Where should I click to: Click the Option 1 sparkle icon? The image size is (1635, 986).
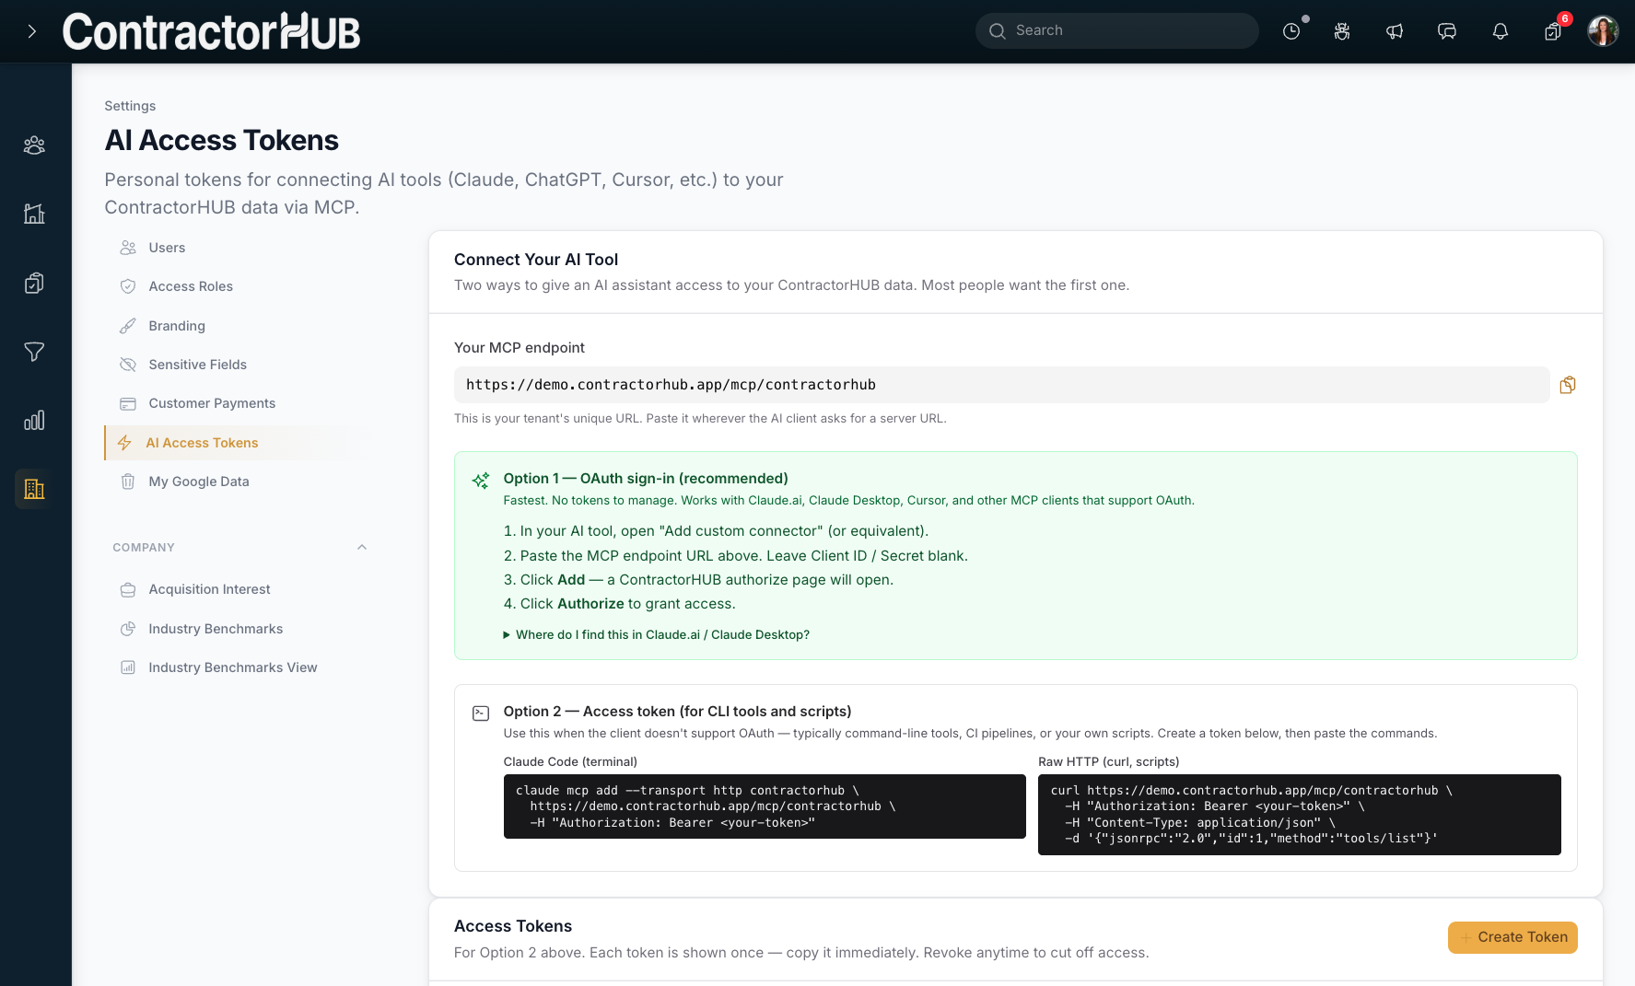point(481,481)
